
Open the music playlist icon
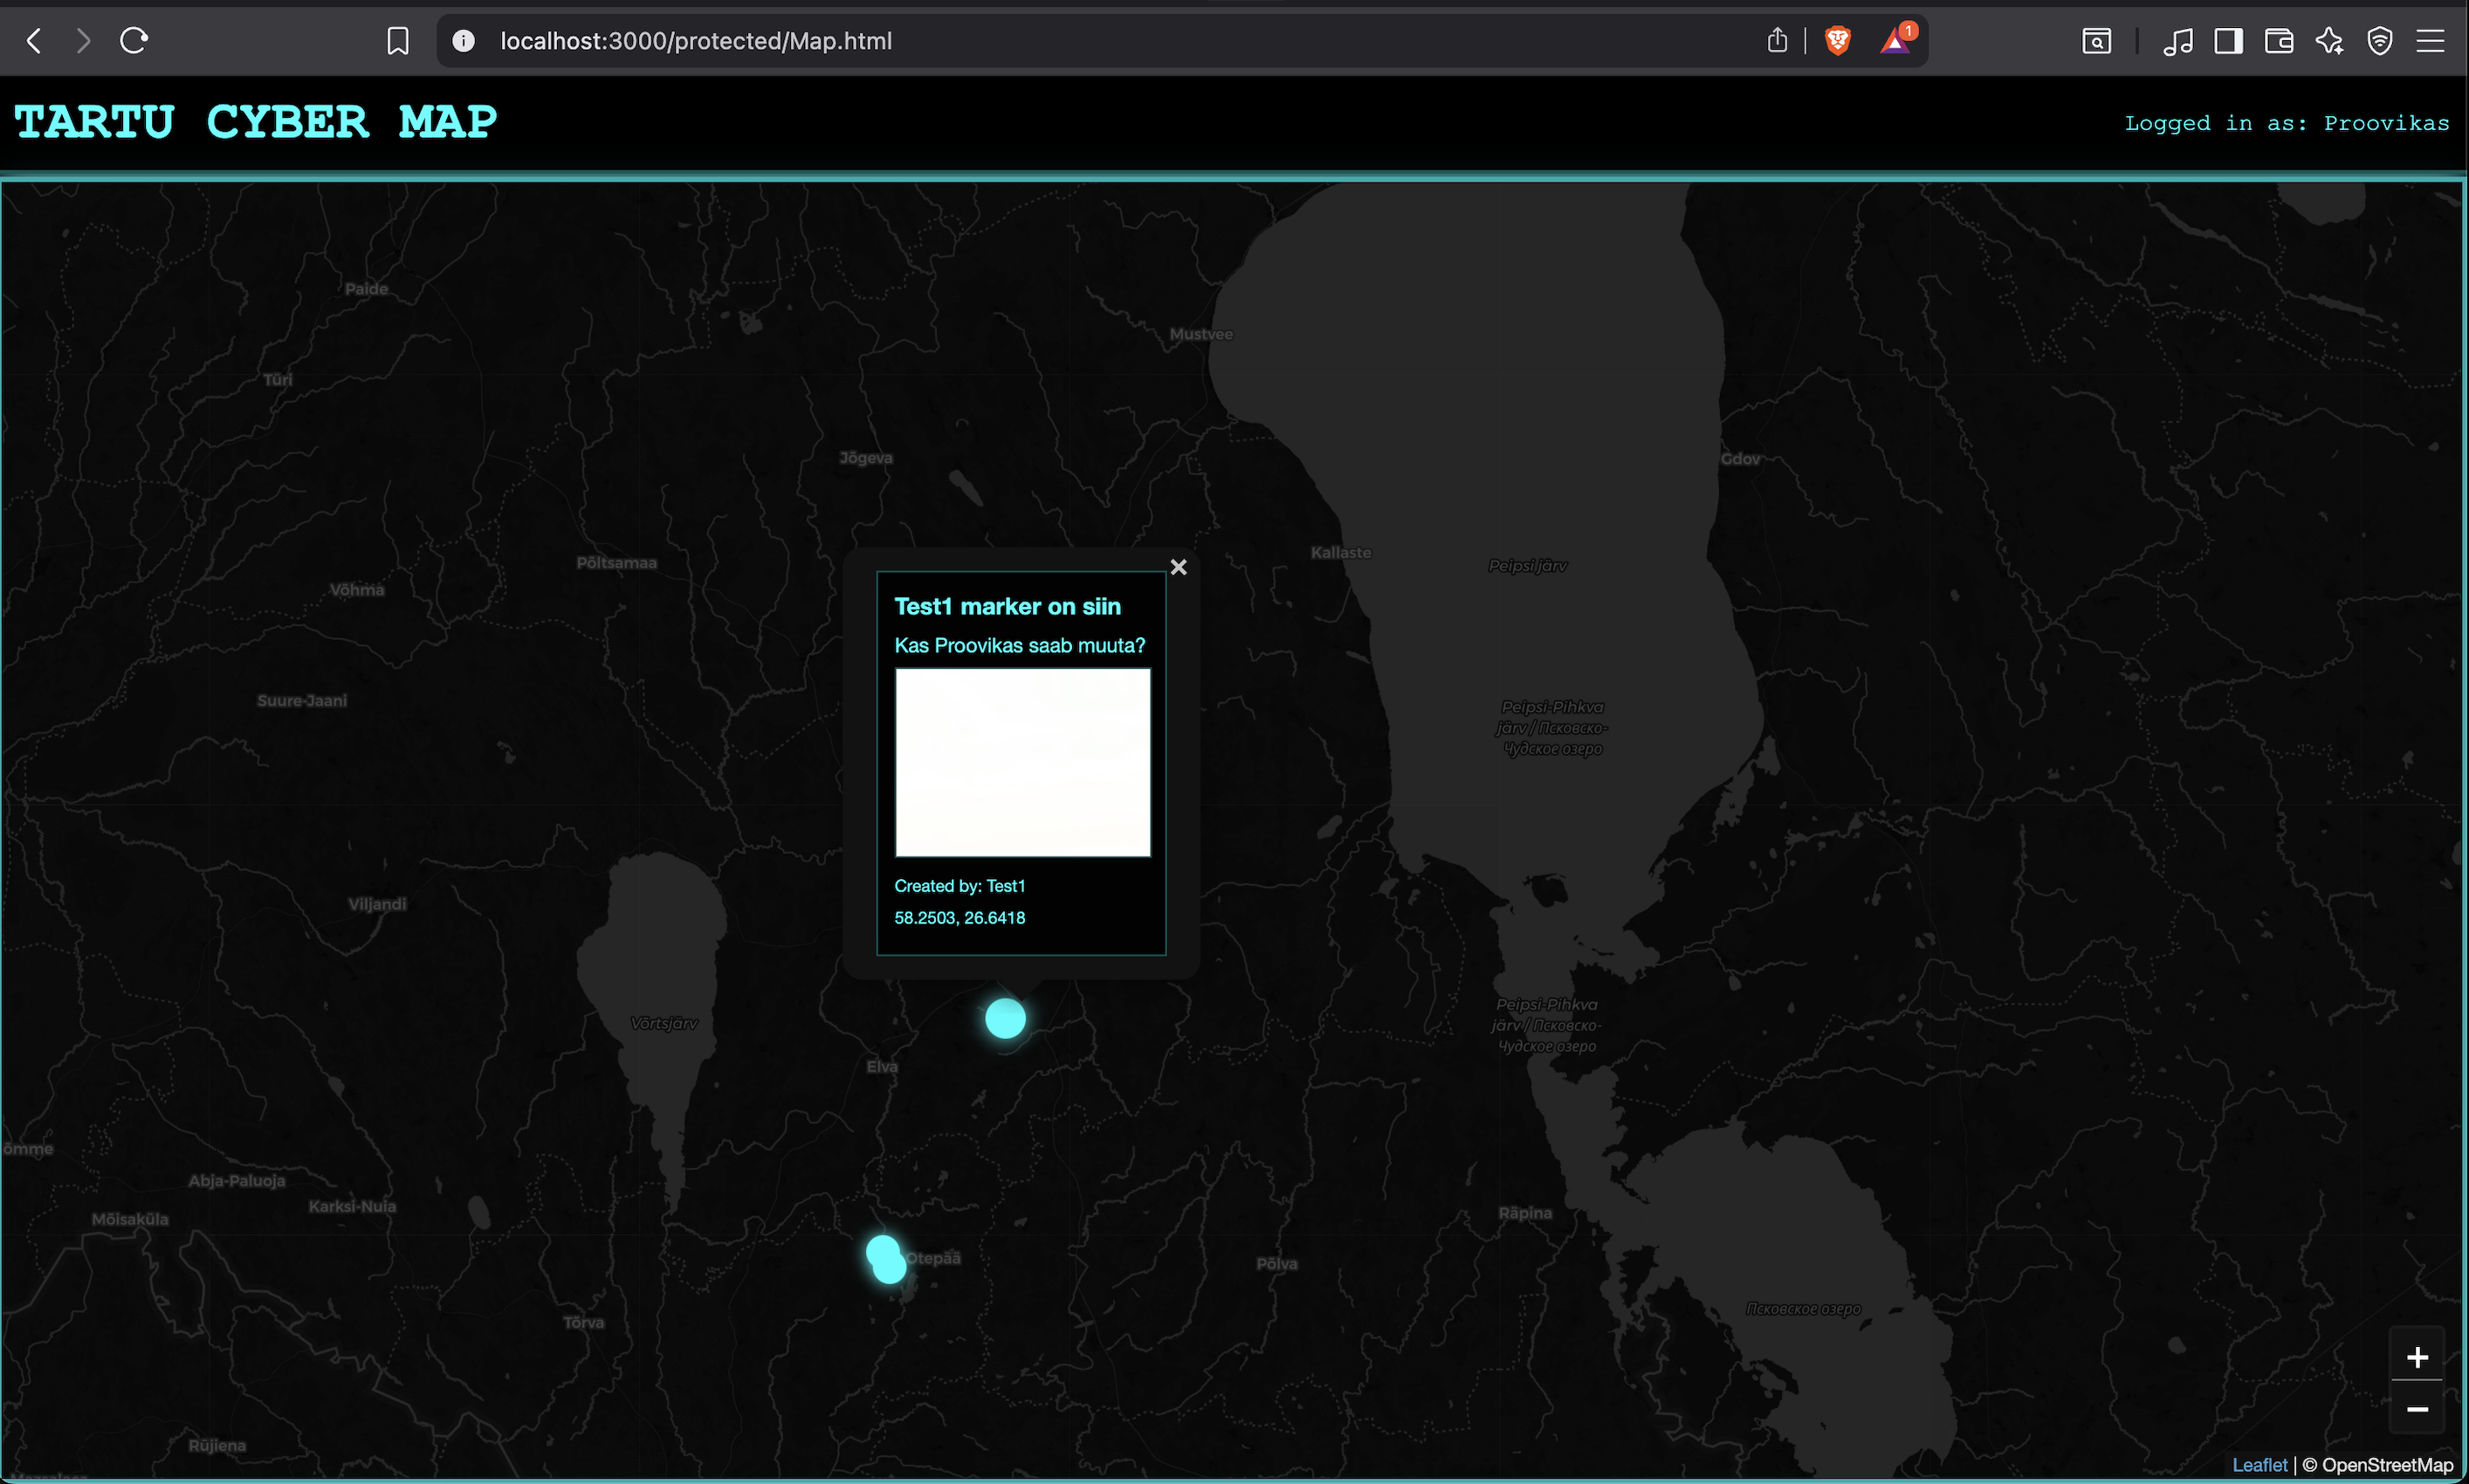pos(2178,41)
